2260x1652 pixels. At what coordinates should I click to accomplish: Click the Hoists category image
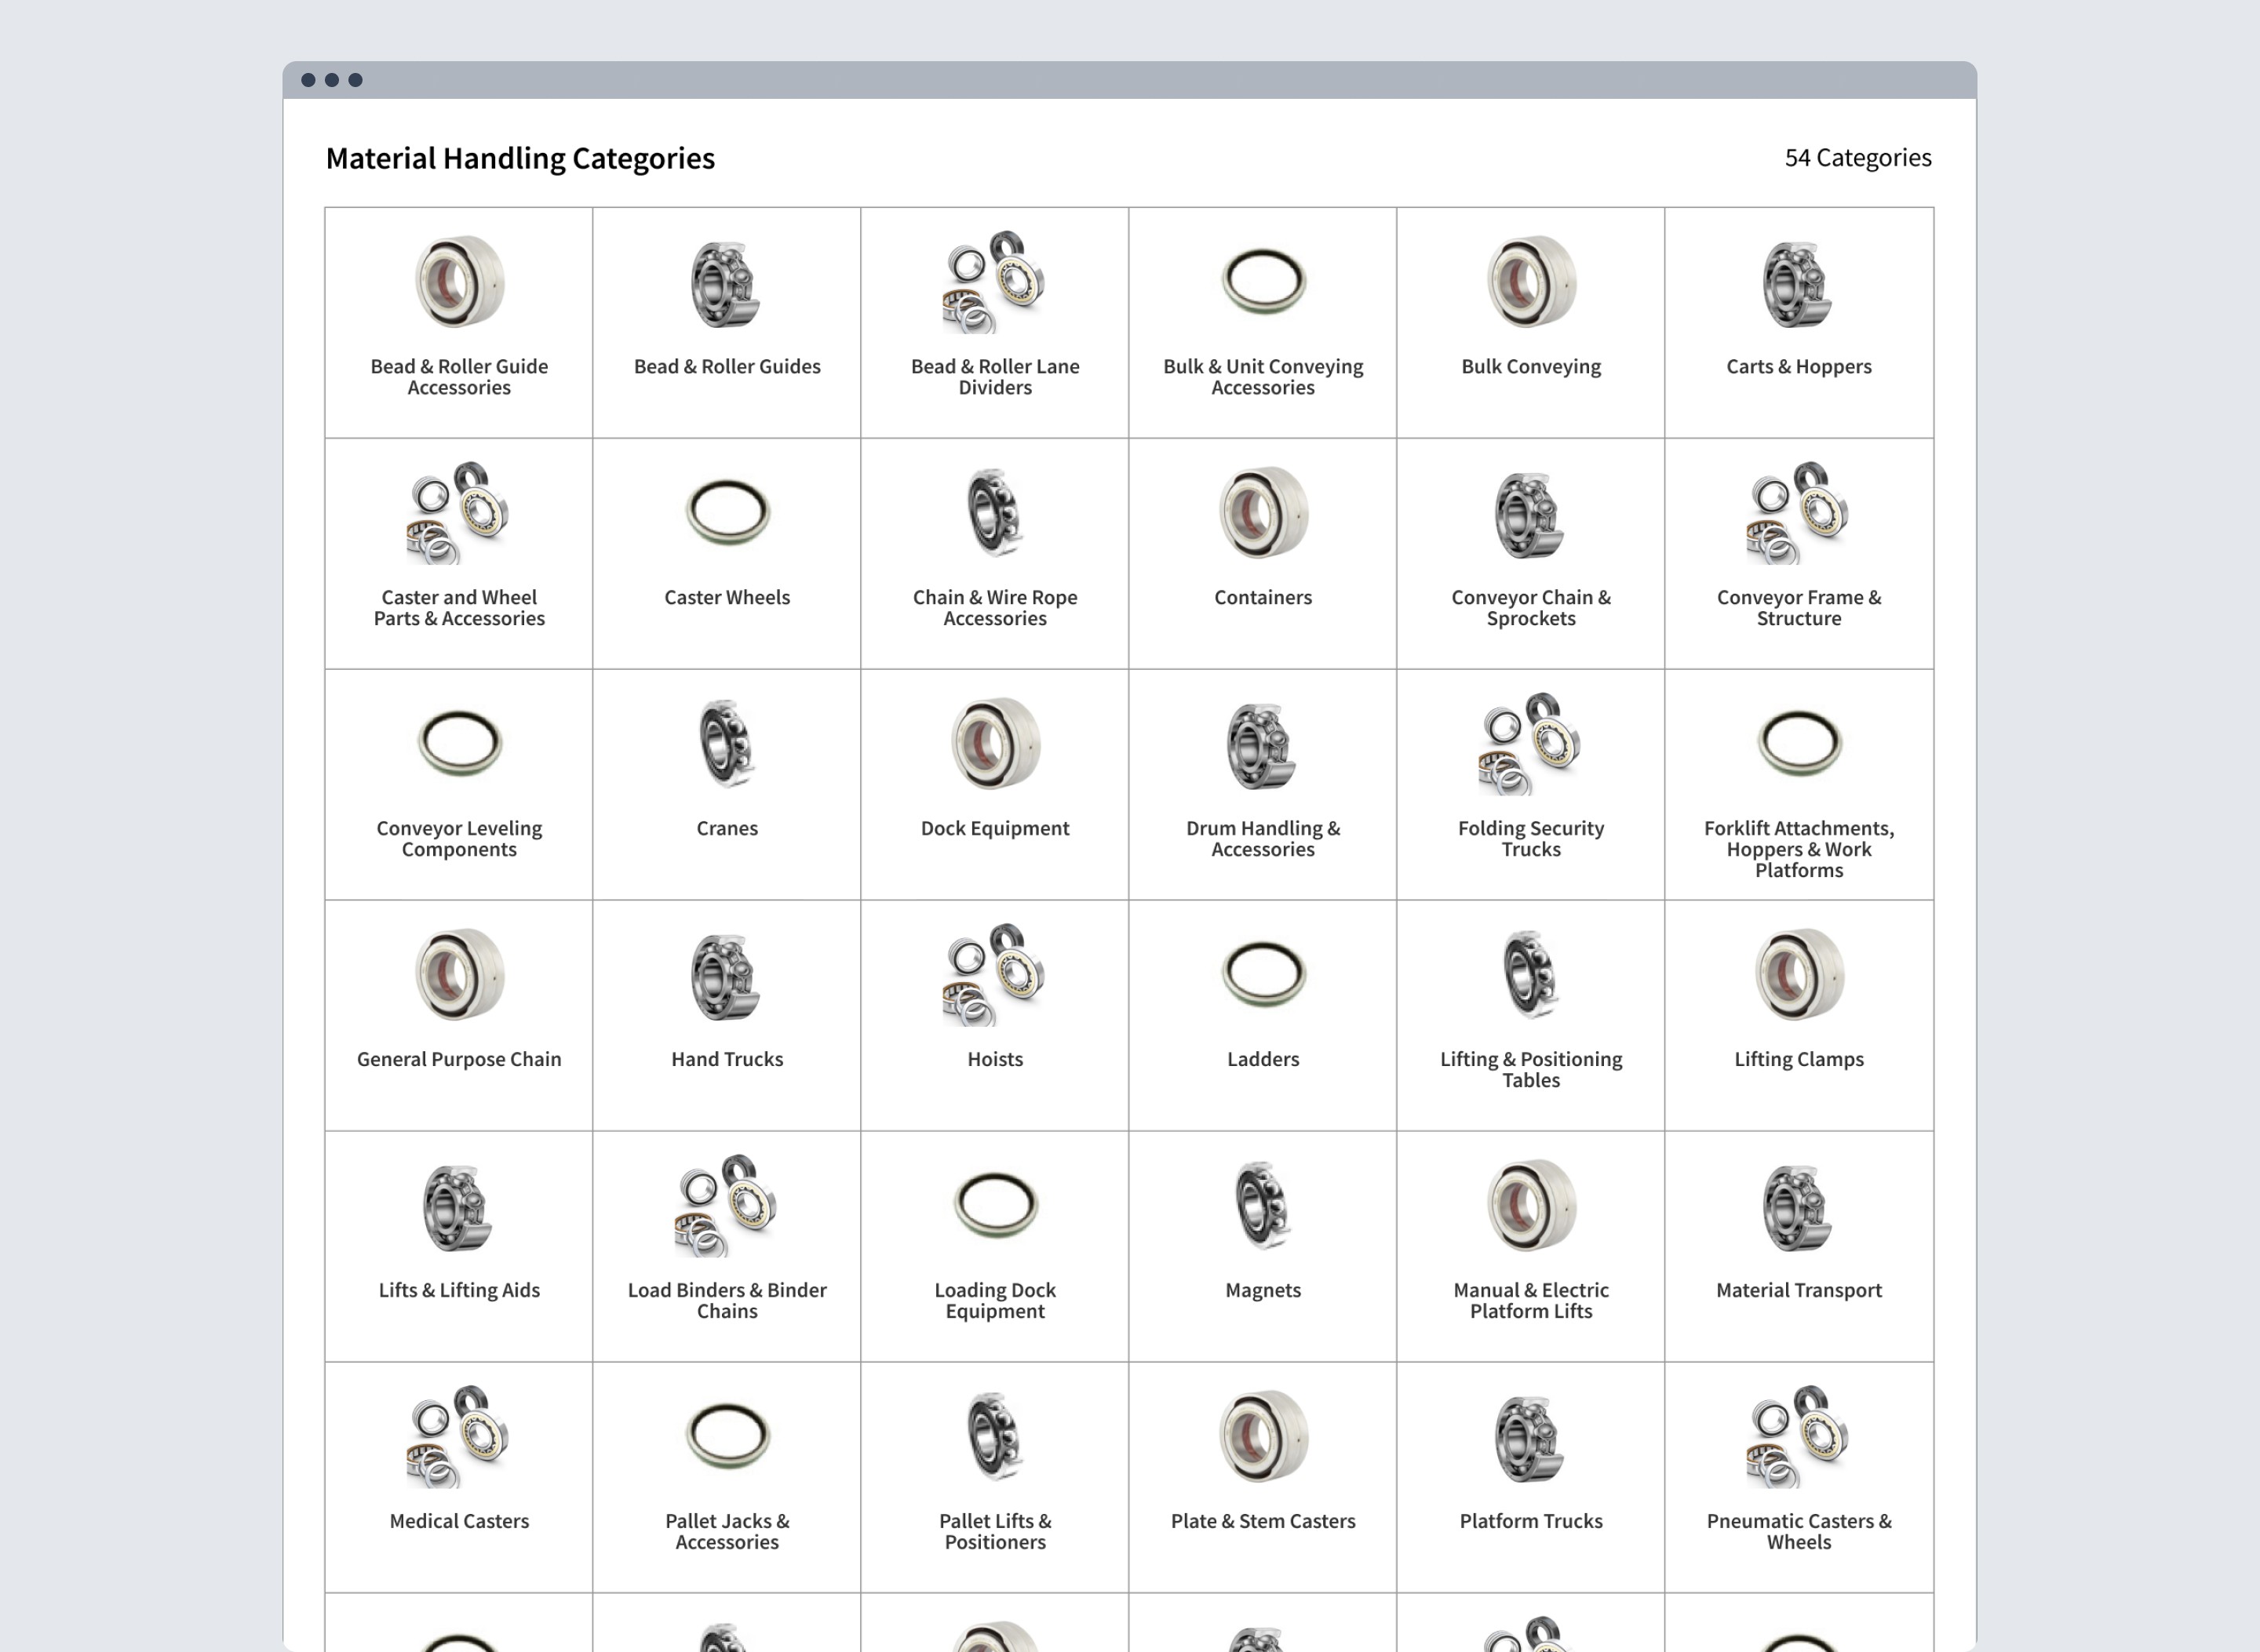(x=994, y=975)
